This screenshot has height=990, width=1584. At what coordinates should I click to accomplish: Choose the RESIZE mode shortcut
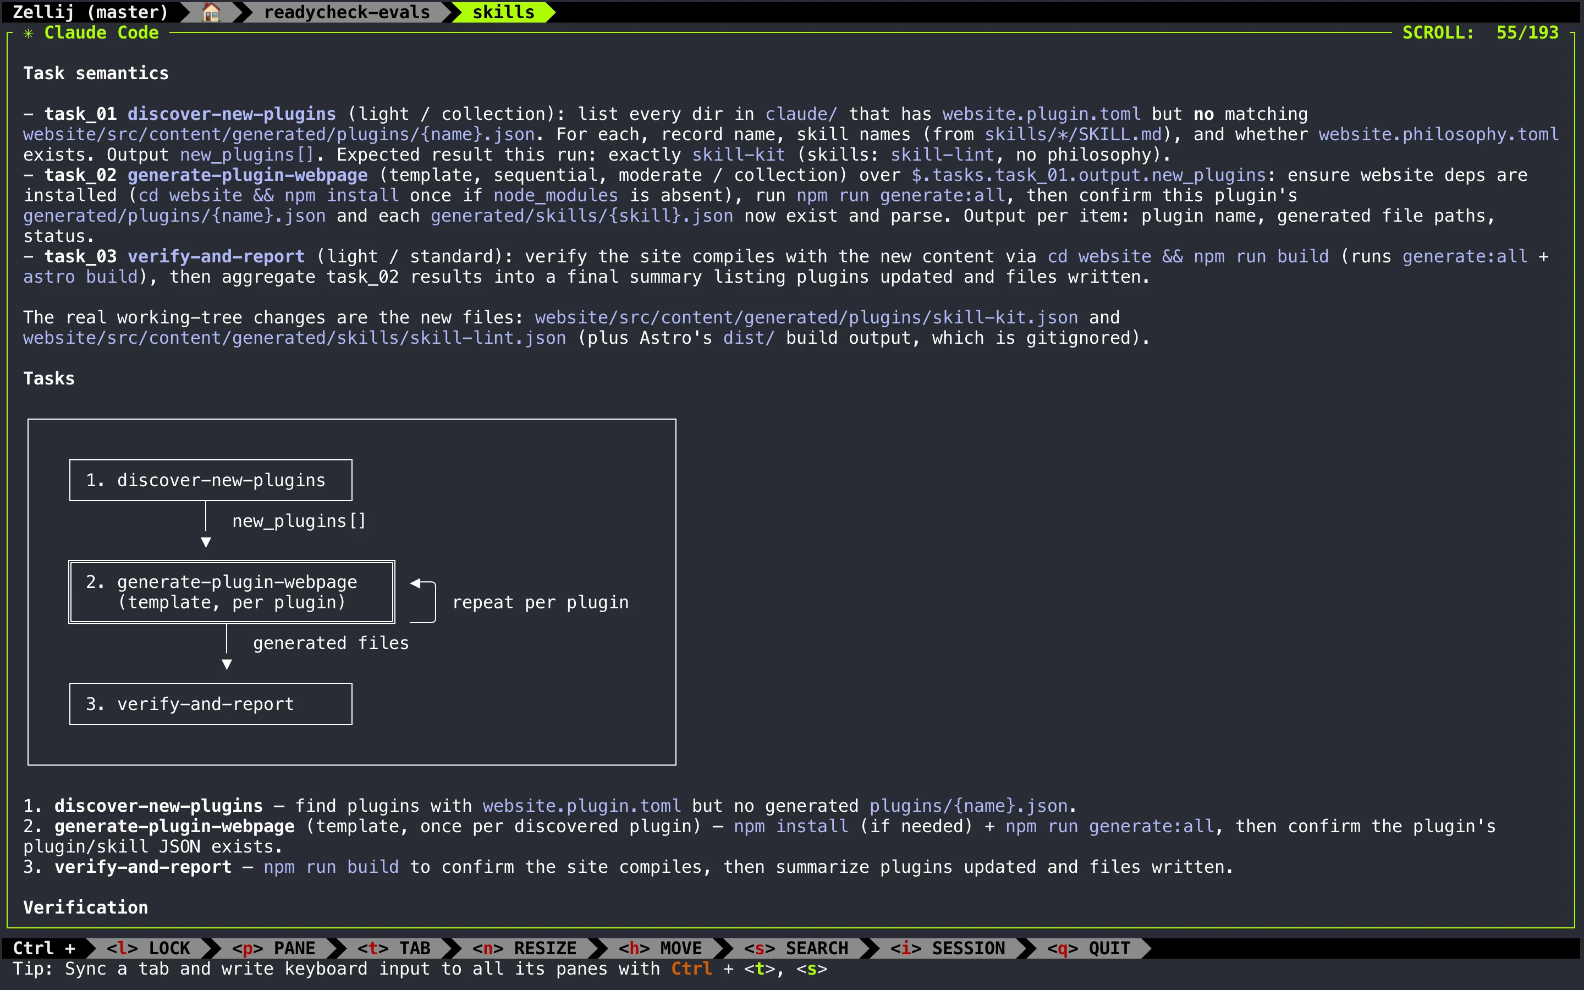click(524, 948)
